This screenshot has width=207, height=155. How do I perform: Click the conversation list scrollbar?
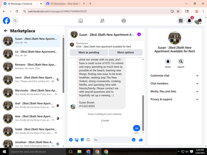[x=63, y=65]
